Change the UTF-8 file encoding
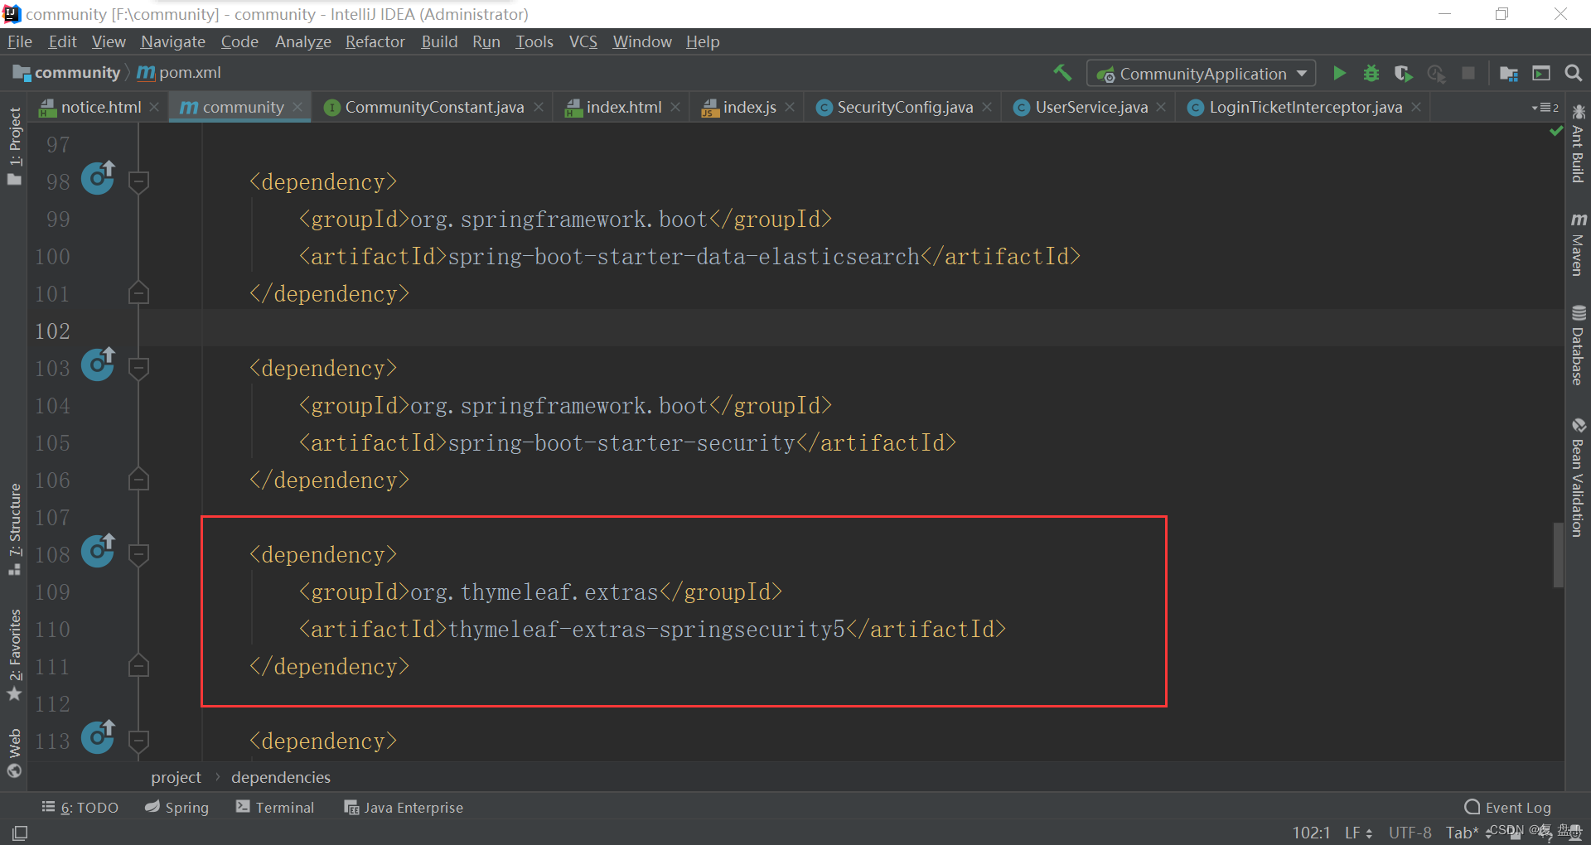 pyautogui.click(x=1410, y=833)
